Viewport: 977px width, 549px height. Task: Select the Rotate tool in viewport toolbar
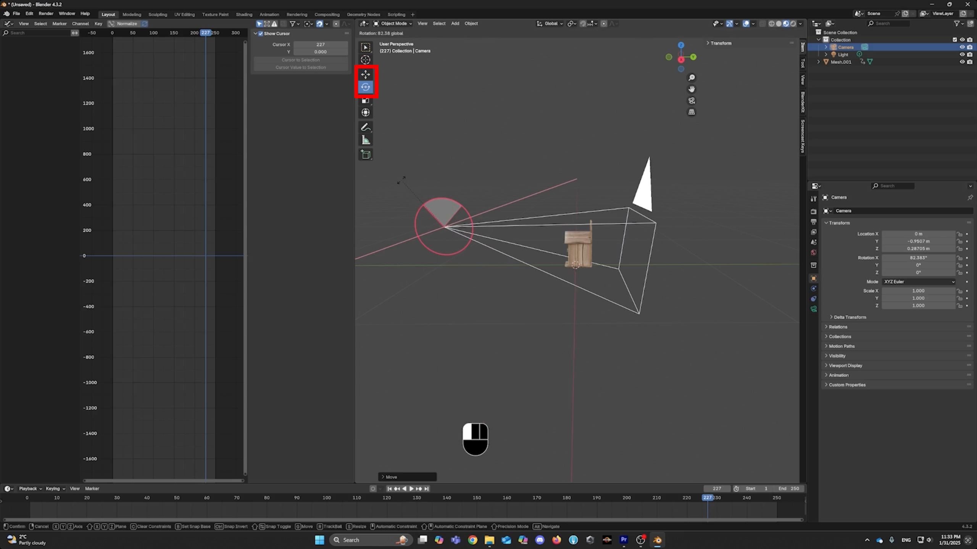coord(365,87)
